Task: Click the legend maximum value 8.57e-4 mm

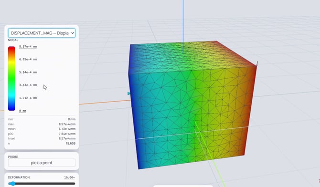Action: click(28, 46)
